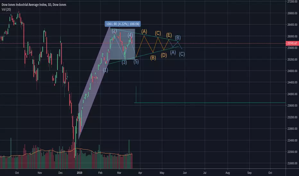The width and height of the screenshot is (299, 176).
Task: Click the 23600.00 price axis label
Action: click(292, 105)
